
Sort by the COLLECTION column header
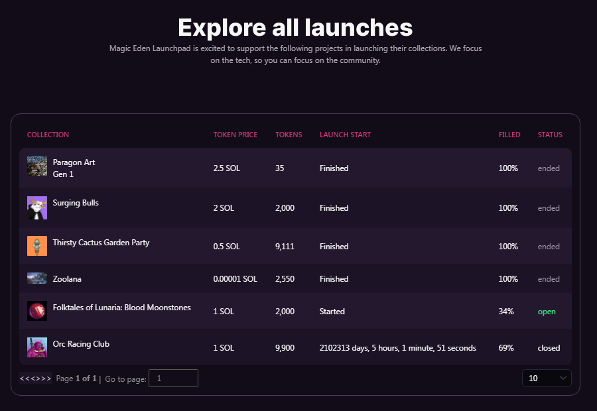(x=48, y=135)
